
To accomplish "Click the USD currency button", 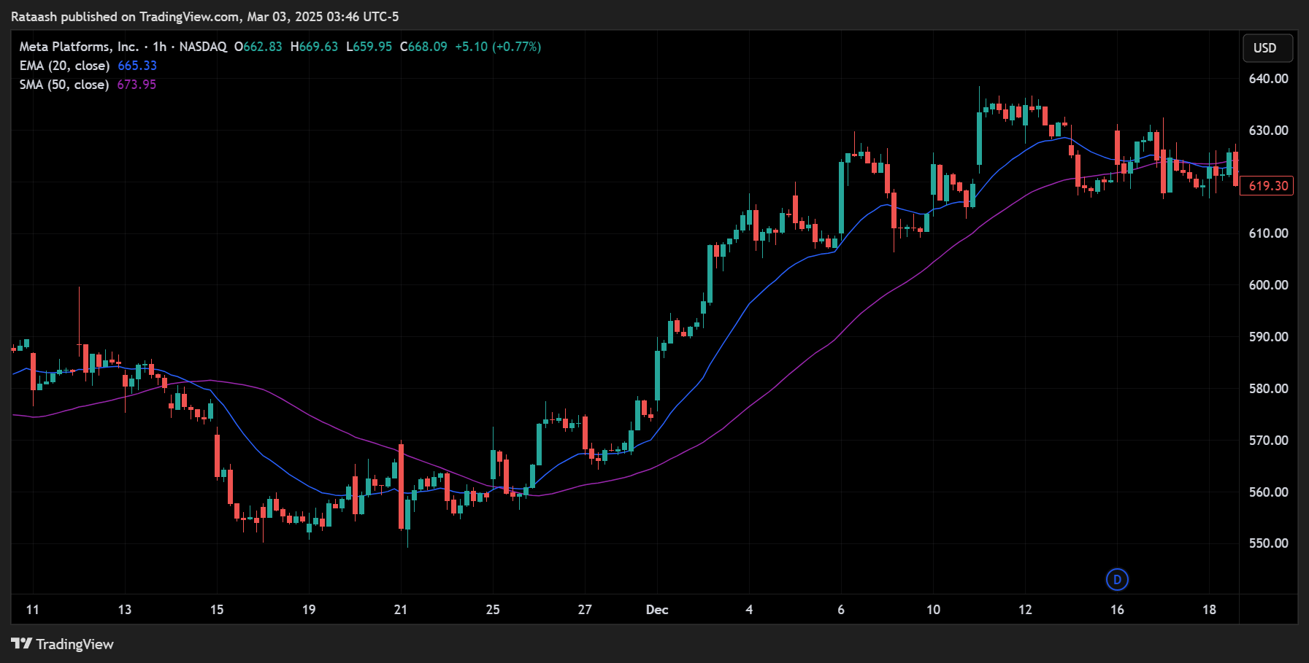I will (1268, 48).
